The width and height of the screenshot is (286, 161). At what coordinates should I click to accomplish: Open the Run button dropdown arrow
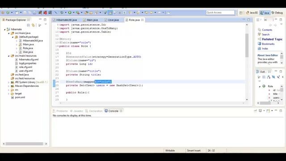pyautogui.click(x=73, y=13)
